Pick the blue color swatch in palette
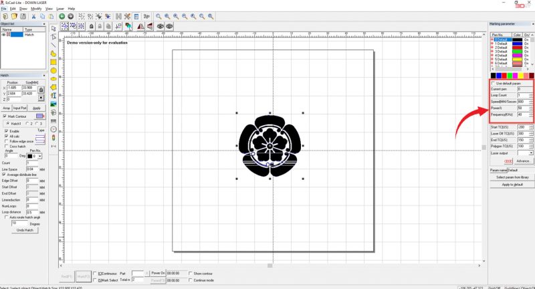 pos(498,76)
